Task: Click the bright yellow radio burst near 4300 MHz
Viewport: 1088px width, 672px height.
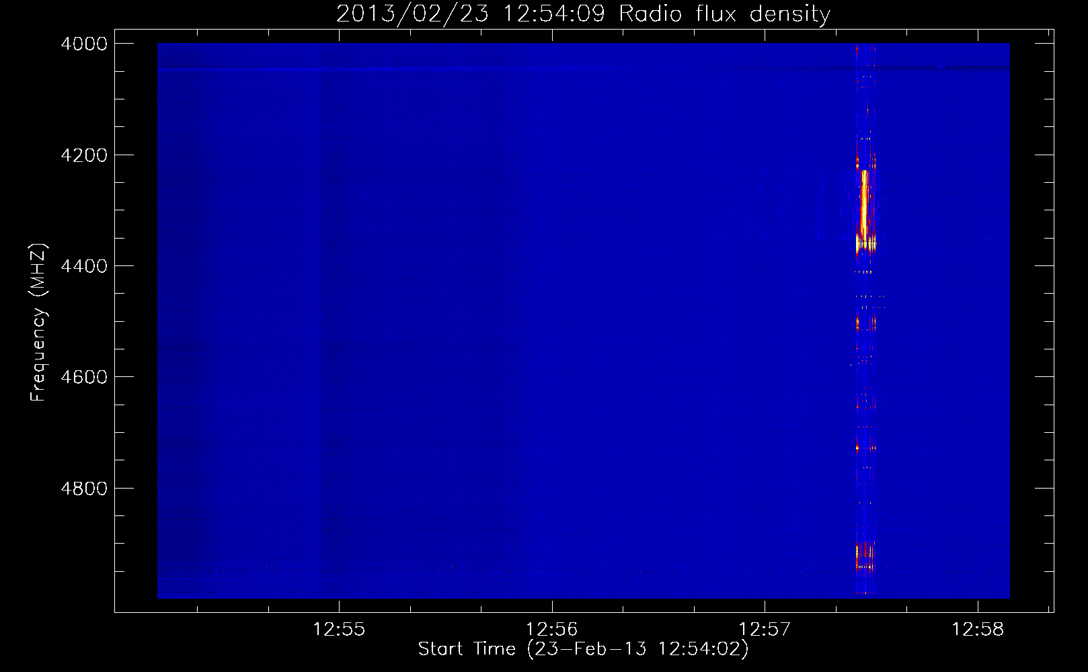Action: [865, 208]
